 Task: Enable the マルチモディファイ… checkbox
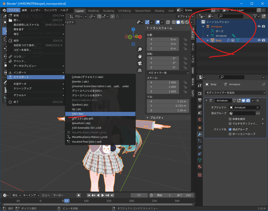click(230, 123)
